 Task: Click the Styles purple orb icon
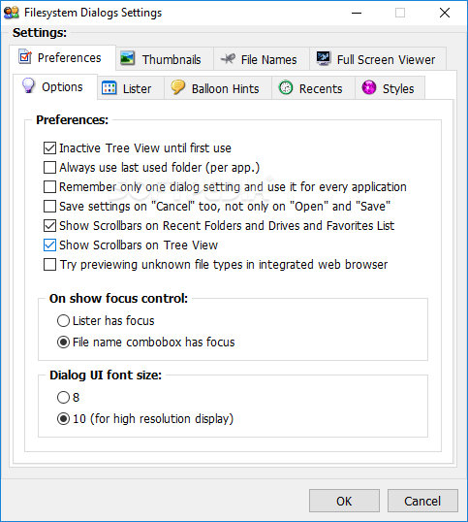(369, 88)
